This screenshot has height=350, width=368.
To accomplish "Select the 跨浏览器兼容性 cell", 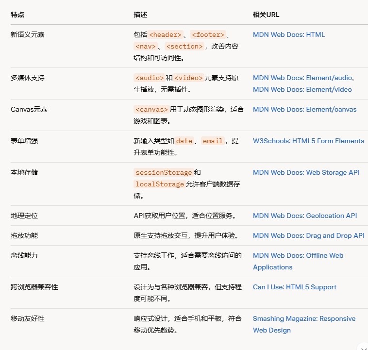I will (x=34, y=287).
